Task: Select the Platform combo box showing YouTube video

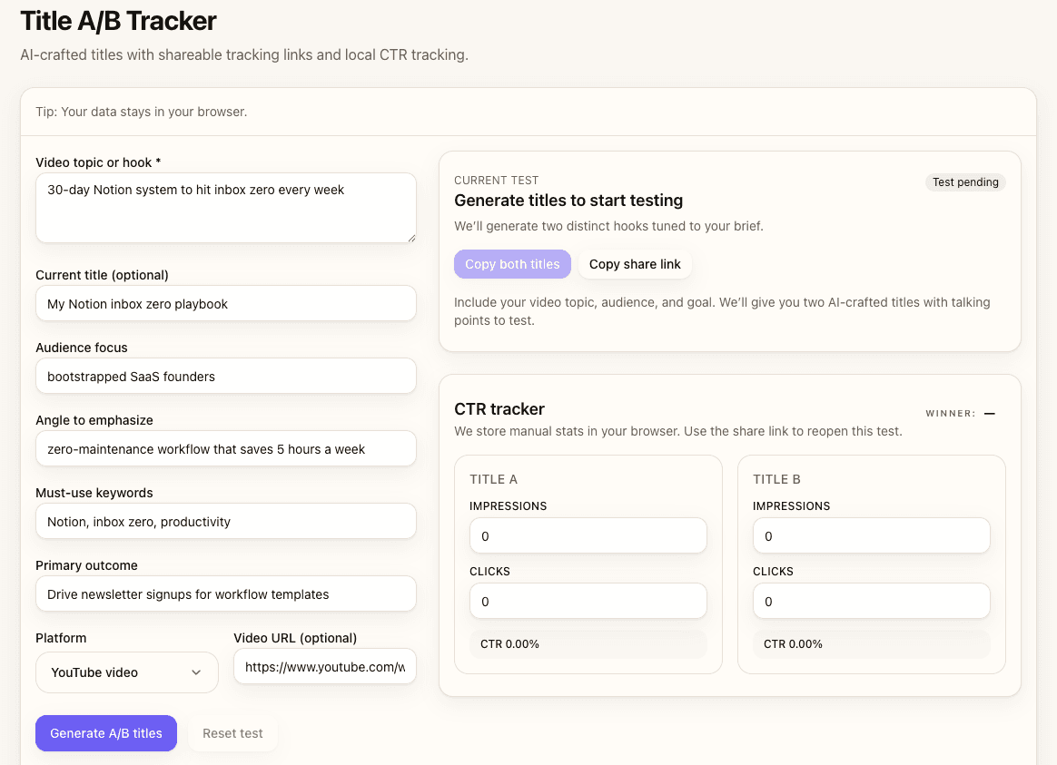Action: click(126, 672)
